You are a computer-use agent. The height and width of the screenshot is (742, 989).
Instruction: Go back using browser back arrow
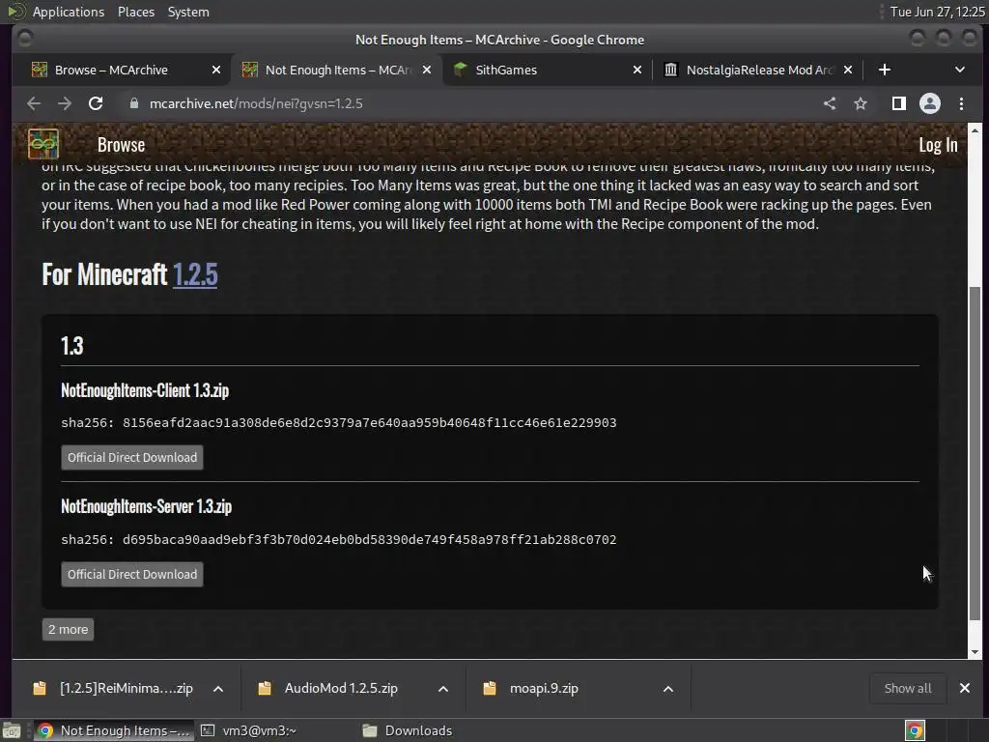pyautogui.click(x=34, y=103)
